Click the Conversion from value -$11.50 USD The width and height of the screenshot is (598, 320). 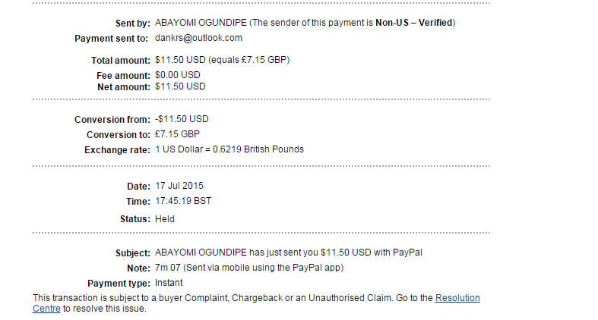coord(182,119)
